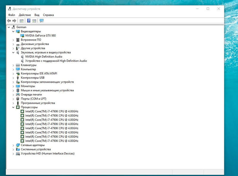The width and height of the screenshot is (238, 176).
Task: Click the Back arrow toolbar icon
Action: (9, 21)
